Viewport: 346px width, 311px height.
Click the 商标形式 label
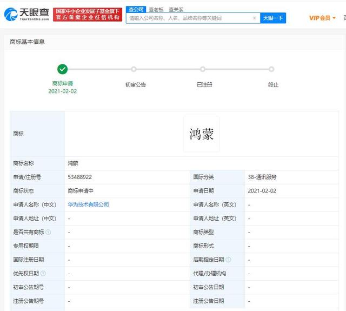click(x=203, y=246)
